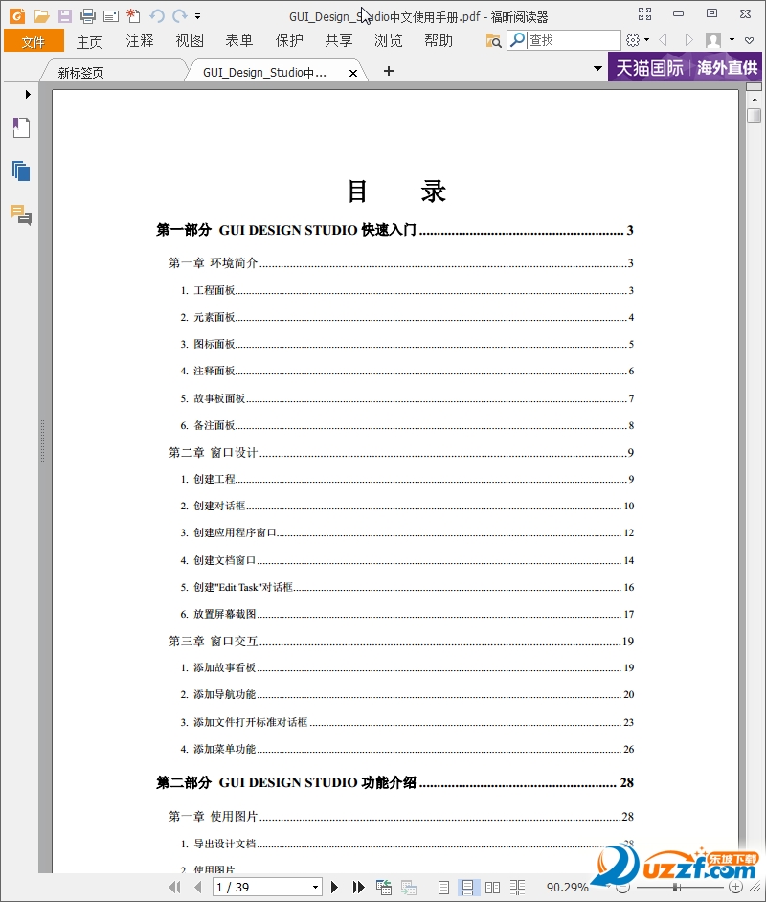
Task: Switch to facing pages layout
Action: [x=492, y=888]
